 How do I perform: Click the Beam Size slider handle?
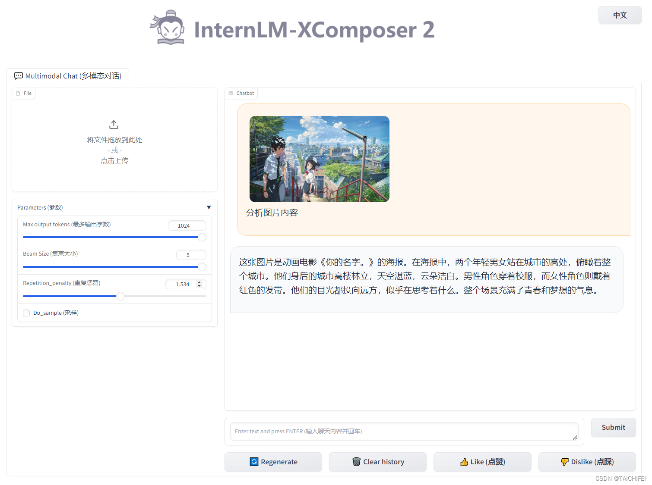tap(202, 267)
